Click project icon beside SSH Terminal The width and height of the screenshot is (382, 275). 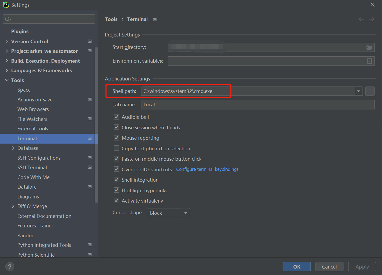90,167
